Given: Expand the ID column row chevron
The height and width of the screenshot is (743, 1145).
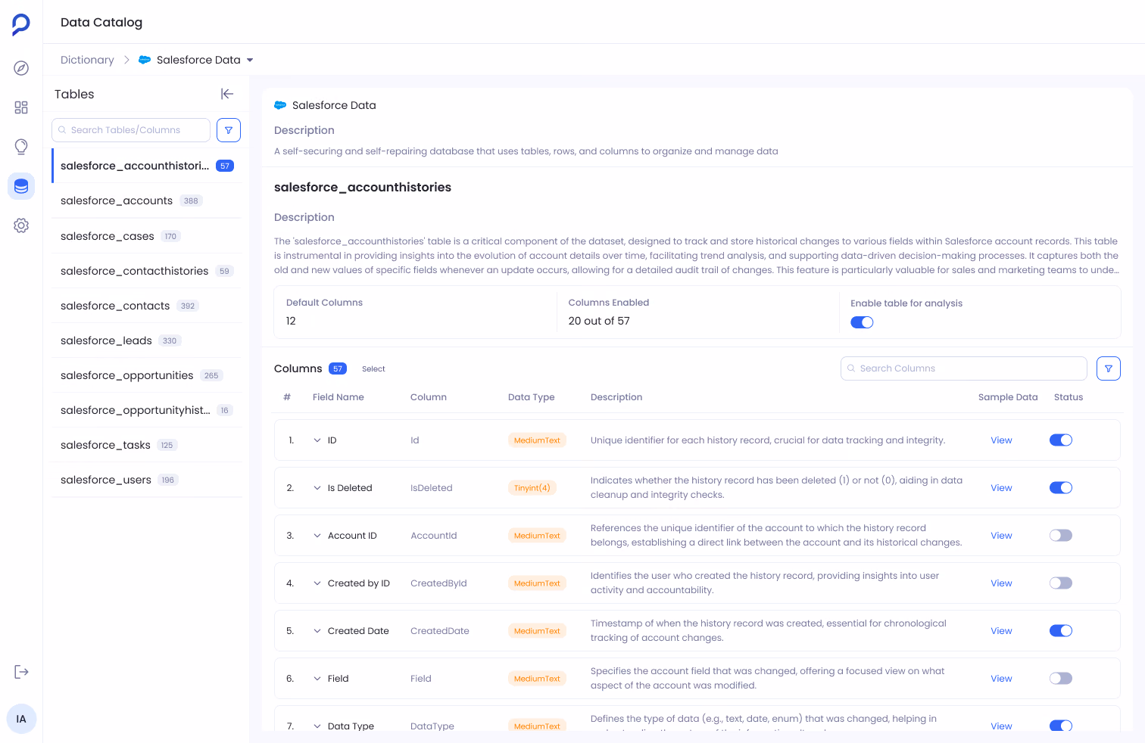Looking at the screenshot, I should (x=317, y=440).
